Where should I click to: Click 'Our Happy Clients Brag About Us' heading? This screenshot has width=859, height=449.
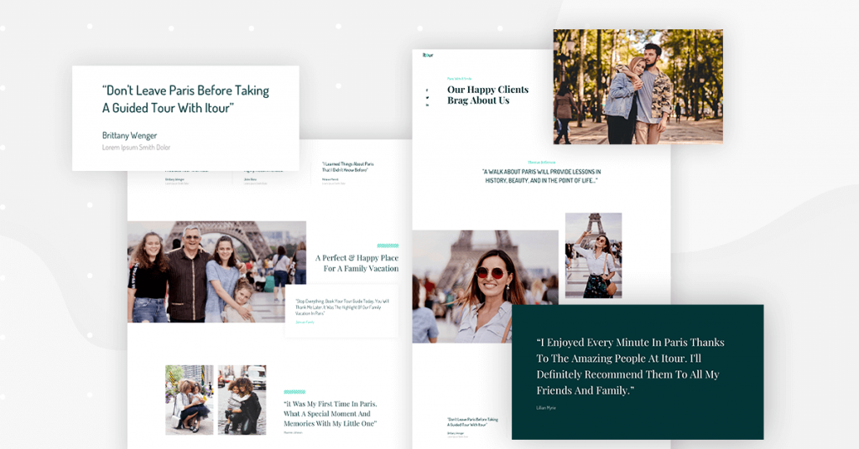click(487, 95)
